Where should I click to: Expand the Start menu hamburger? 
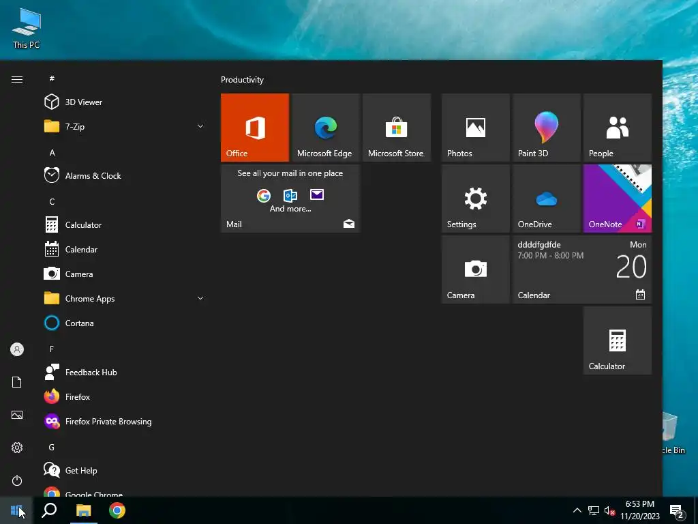[17, 79]
